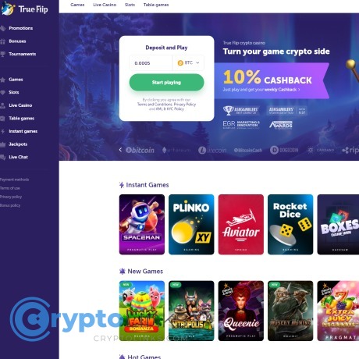Open the Payment methods link
Screen dimensions: 359x359
pyautogui.click(x=15, y=179)
